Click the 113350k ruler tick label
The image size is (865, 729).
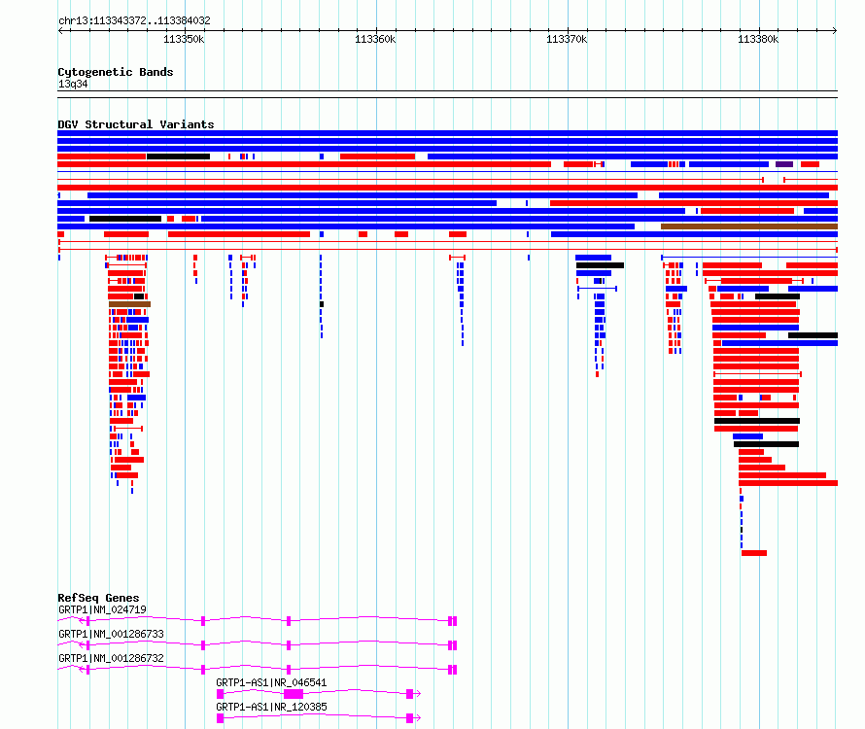[184, 39]
